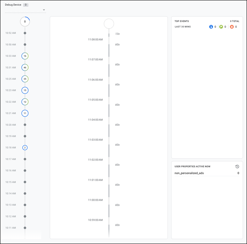
Task: Click the 10:14 AM timeline dot
Action: click(x=25, y=194)
